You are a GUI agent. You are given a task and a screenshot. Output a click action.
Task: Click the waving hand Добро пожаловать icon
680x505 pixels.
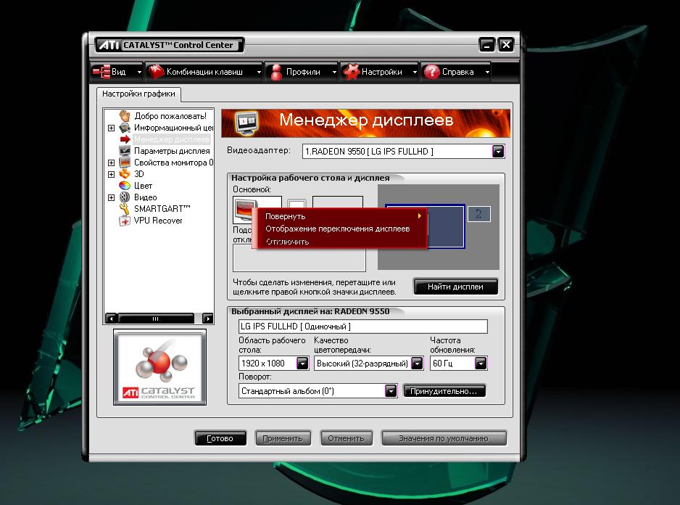(x=125, y=116)
